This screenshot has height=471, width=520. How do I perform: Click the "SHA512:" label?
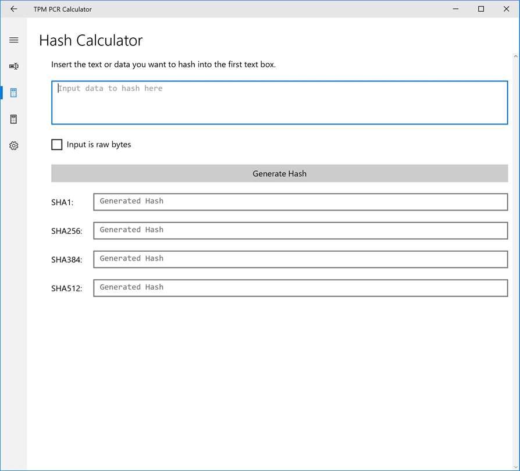(x=67, y=288)
